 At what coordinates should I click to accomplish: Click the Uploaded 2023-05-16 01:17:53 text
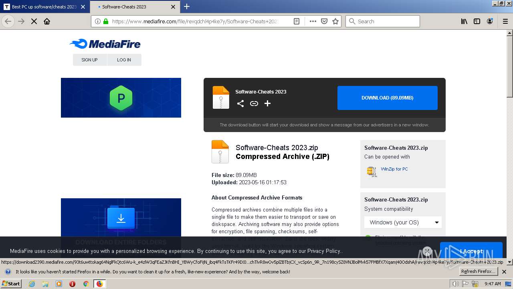point(249,182)
